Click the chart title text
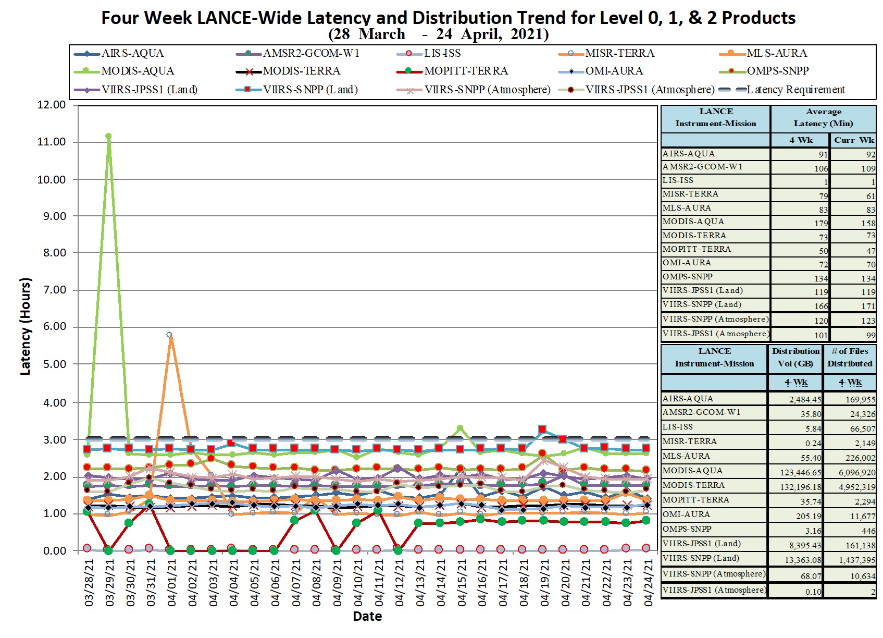The image size is (883, 638). (x=448, y=18)
